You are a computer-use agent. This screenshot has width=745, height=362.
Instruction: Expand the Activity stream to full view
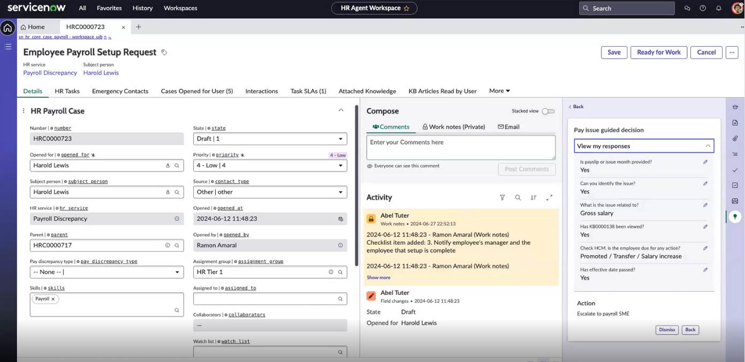[x=549, y=198]
